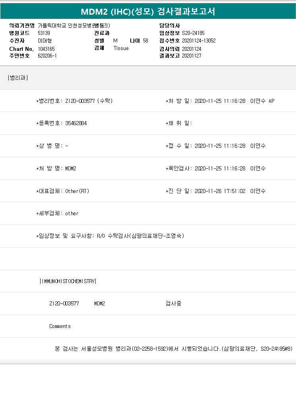
Task: Click the 접수번호 value 20201124-13052
Action: click(x=199, y=41)
